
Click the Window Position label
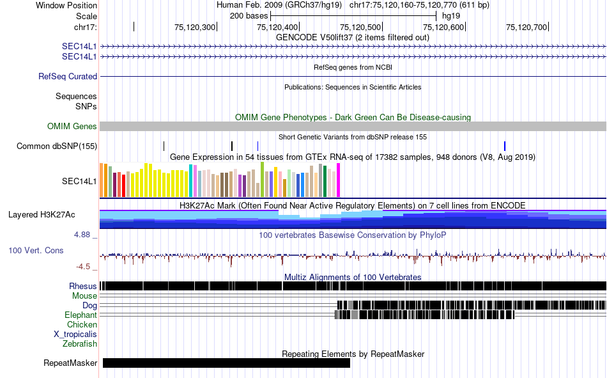tap(66, 5)
